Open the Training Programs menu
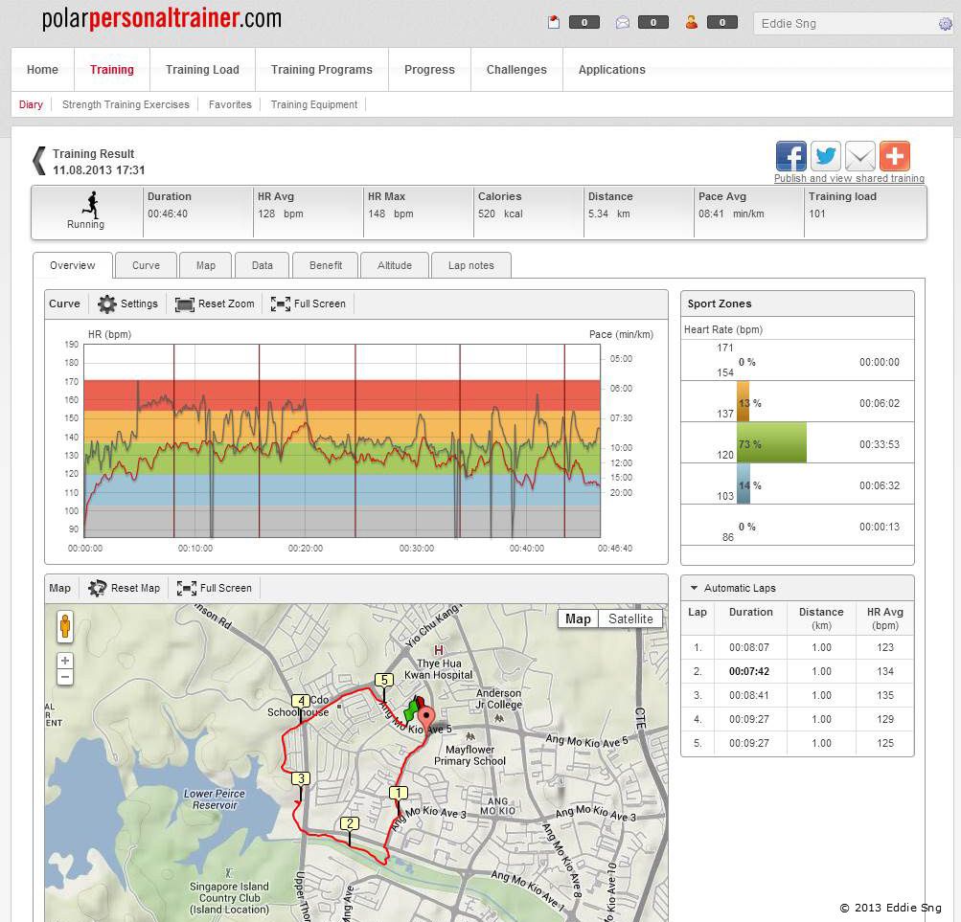The width and height of the screenshot is (961, 922). tap(322, 70)
